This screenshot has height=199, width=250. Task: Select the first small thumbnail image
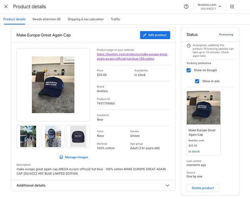(x=28, y=136)
